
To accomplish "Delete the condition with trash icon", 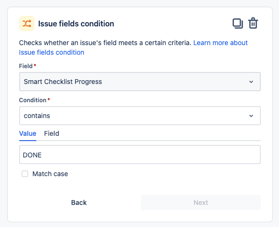I will click(253, 23).
